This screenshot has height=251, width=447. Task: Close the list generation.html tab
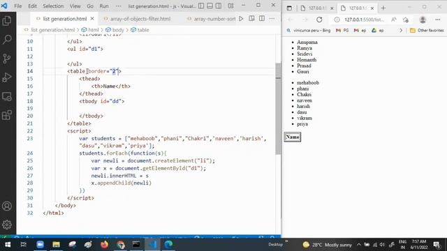pos(92,19)
